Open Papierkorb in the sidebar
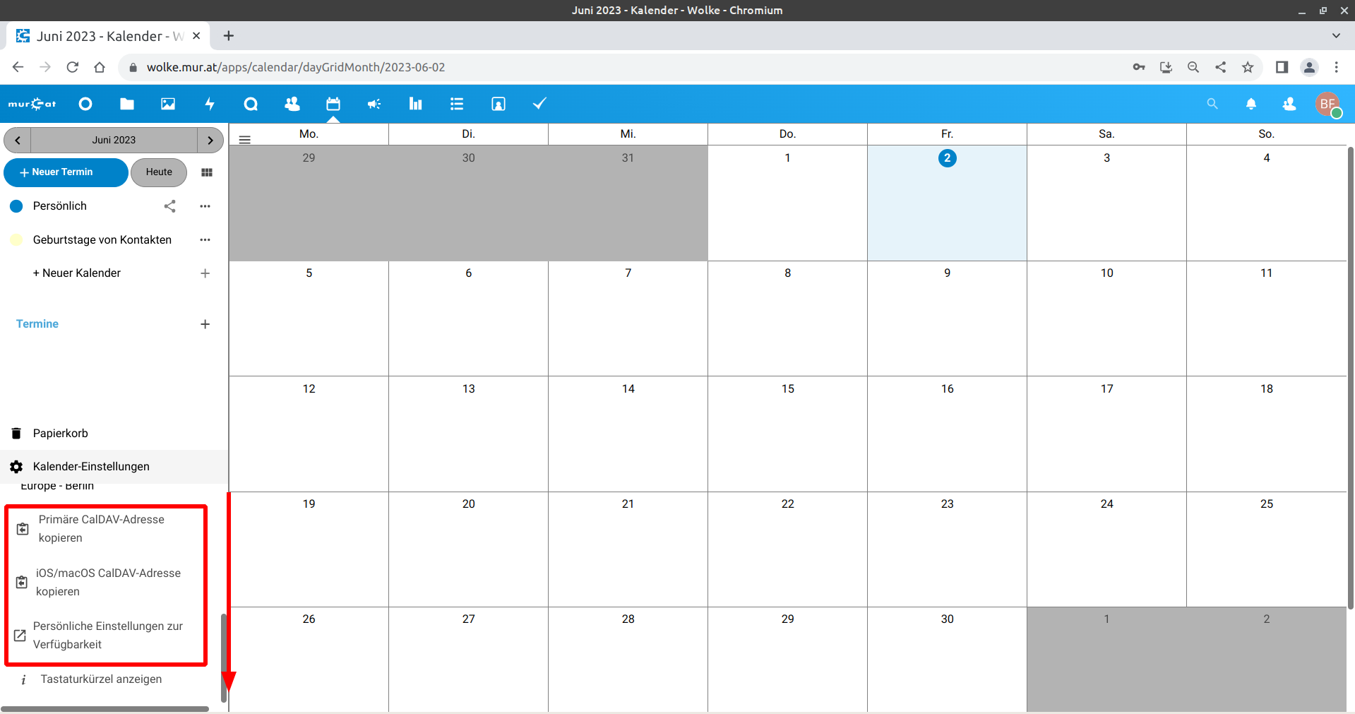This screenshot has height=714, width=1355. point(60,434)
